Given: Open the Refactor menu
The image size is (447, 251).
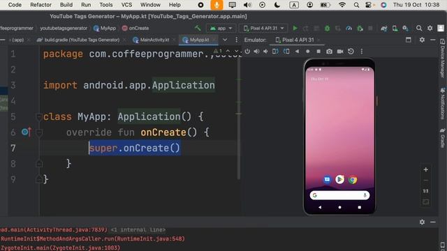Looking at the screenshot, I should tap(41, 5).
